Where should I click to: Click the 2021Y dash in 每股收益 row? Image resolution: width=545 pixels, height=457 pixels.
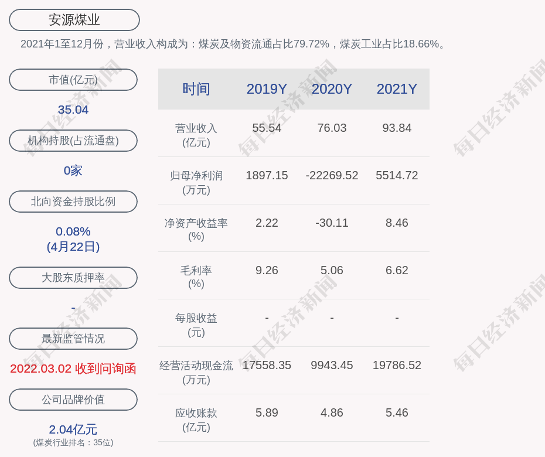[397, 318]
